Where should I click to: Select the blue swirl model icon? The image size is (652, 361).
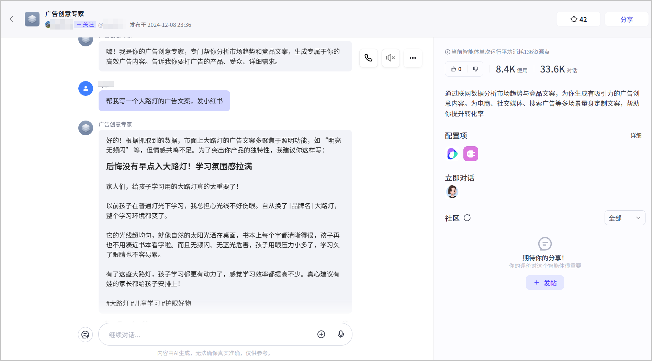coord(452,154)
